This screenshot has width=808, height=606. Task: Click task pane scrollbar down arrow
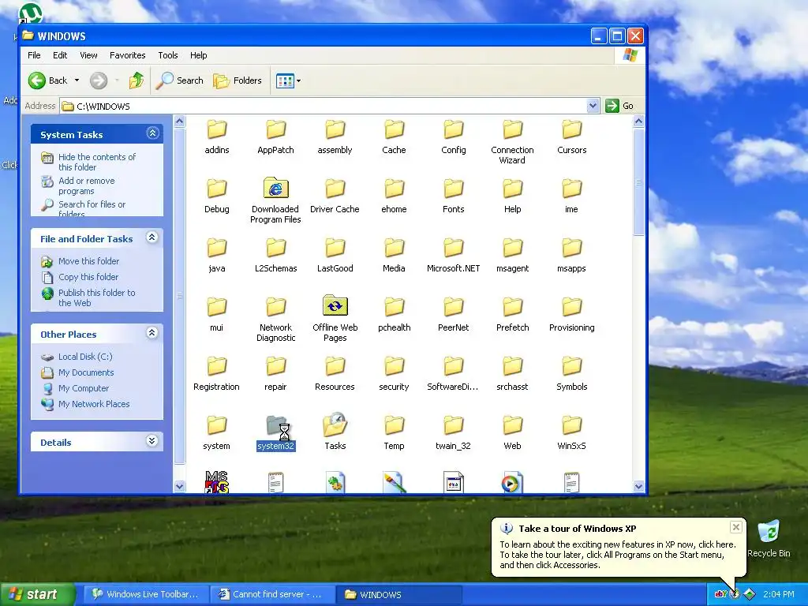179,486
